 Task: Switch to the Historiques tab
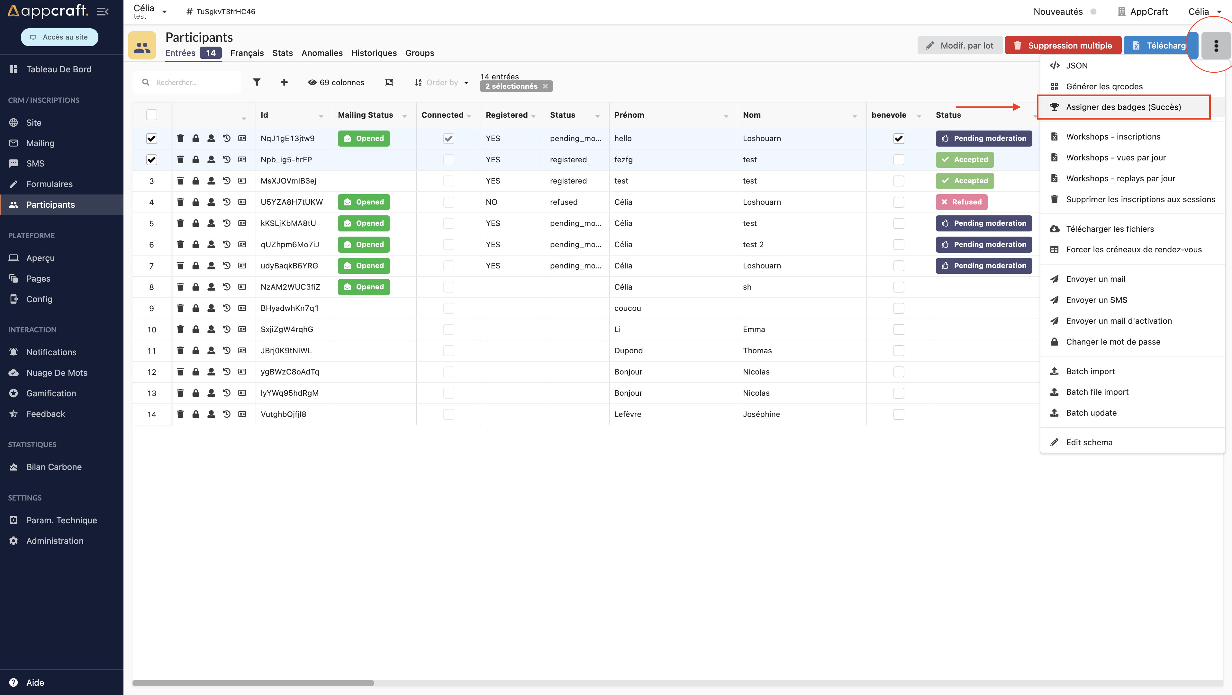click(374, 52)
